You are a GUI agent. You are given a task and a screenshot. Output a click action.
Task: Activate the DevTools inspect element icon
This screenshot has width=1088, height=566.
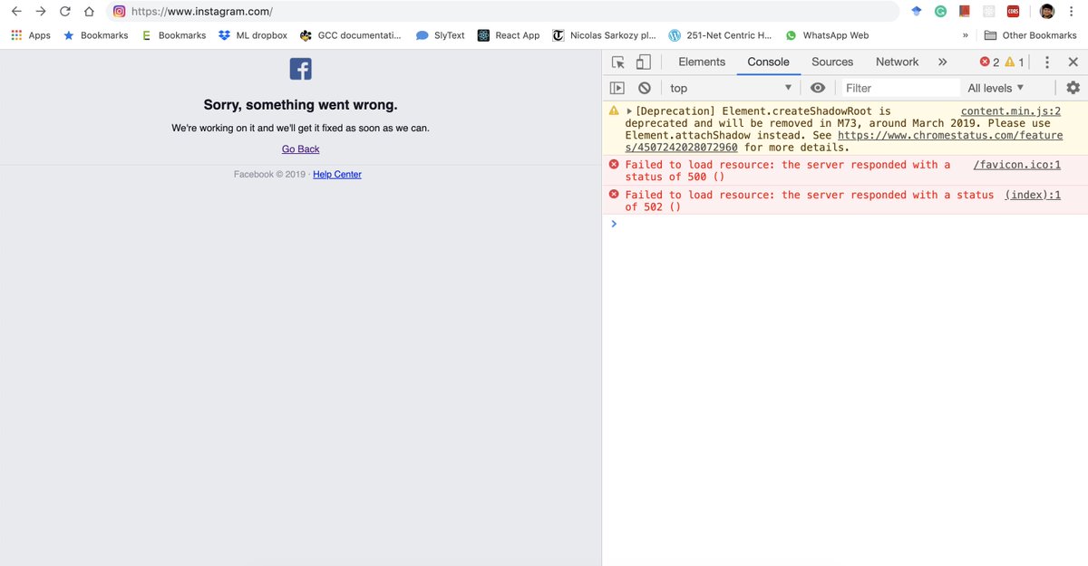pos(618,62)
